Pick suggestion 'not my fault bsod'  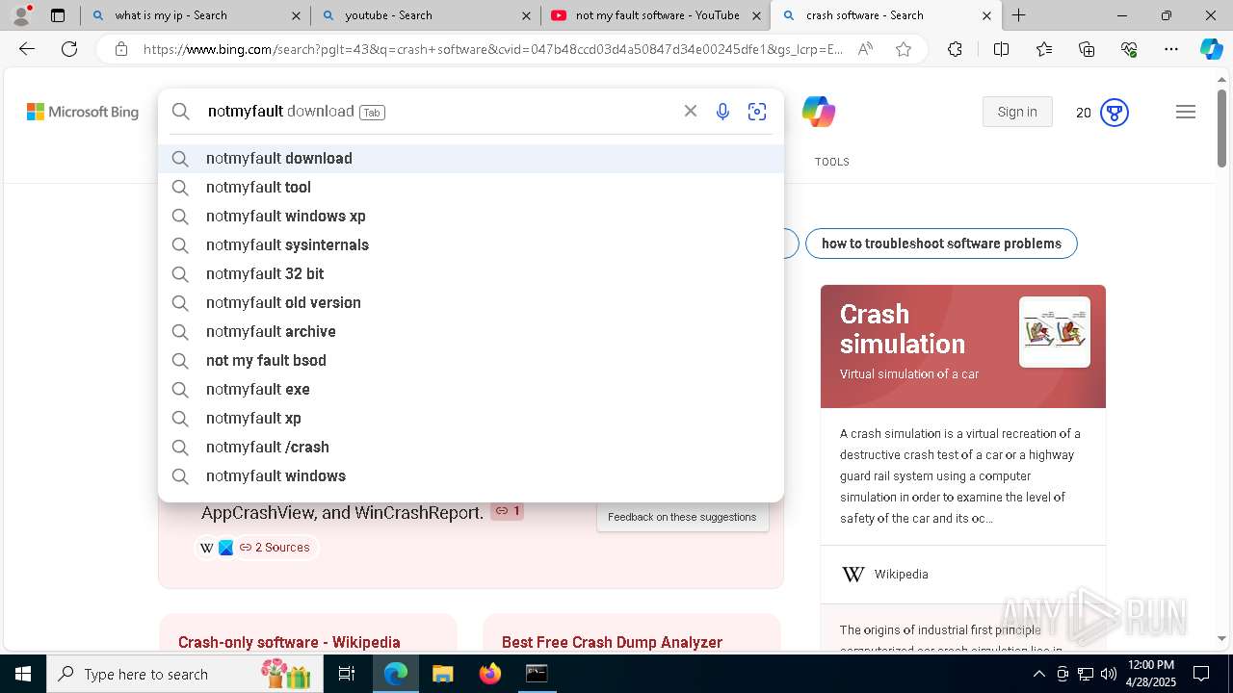[471, 360]
